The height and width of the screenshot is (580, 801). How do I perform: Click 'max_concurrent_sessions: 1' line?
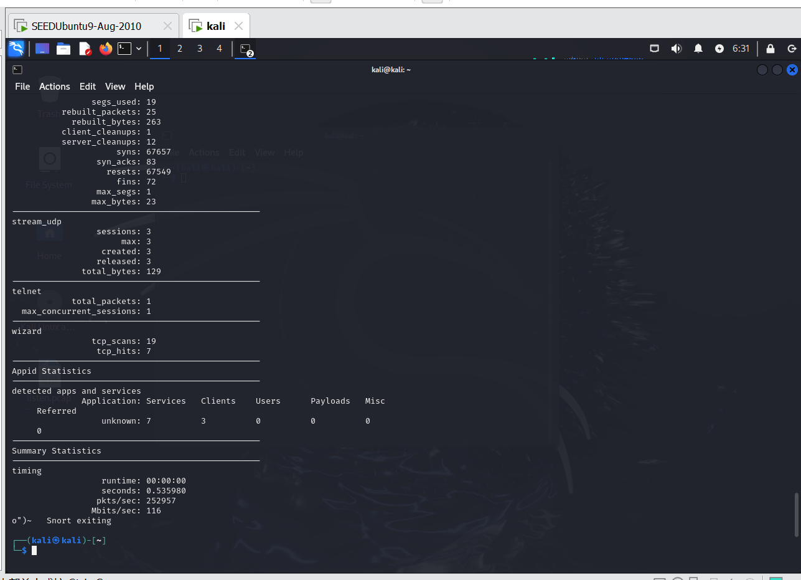coord(87,311)
